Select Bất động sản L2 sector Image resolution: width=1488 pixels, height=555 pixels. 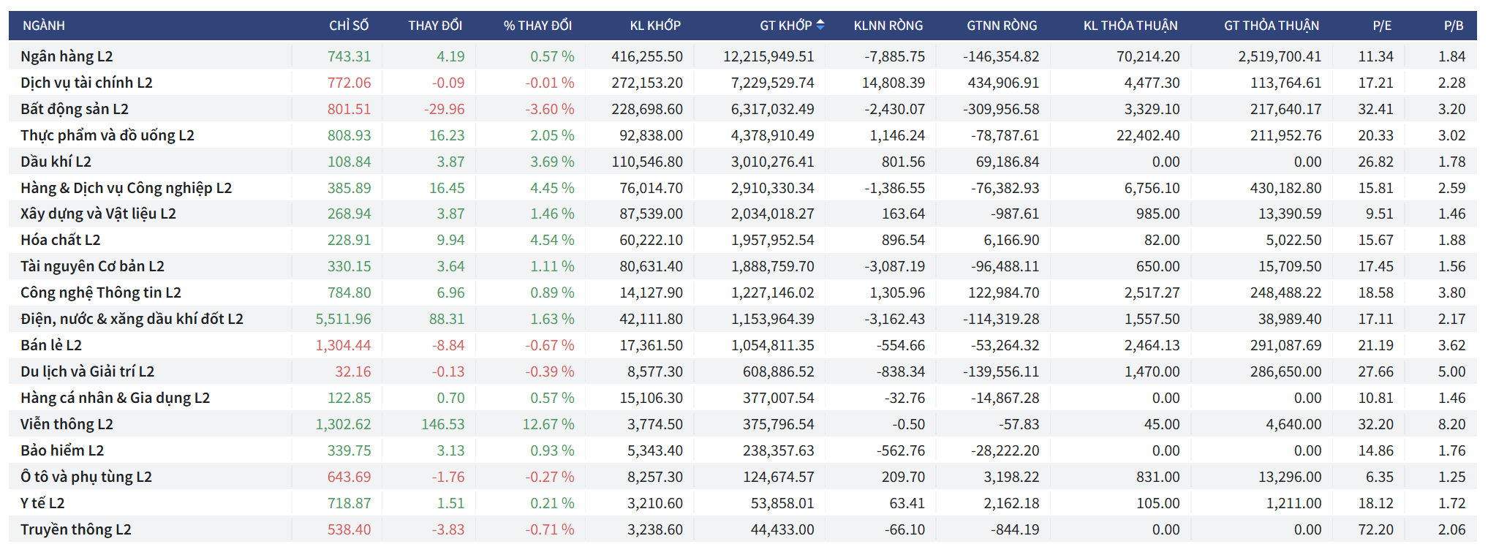point(75,109)
